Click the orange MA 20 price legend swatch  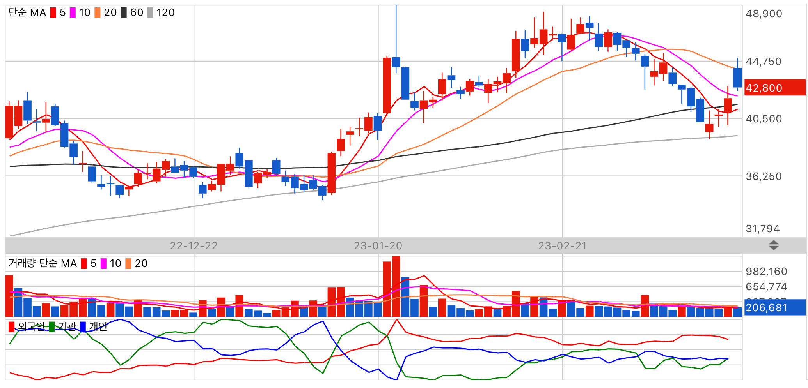pyautogui.click(x=98, y=13)
